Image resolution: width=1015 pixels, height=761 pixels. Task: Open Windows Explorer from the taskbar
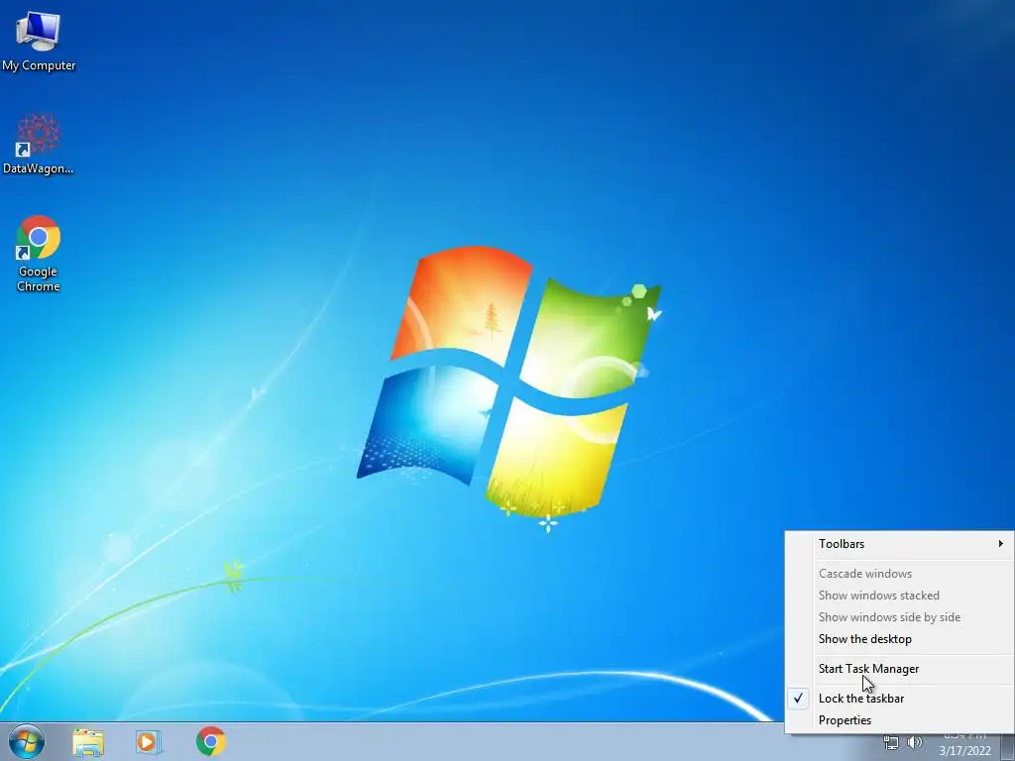(x=88, y=741)
